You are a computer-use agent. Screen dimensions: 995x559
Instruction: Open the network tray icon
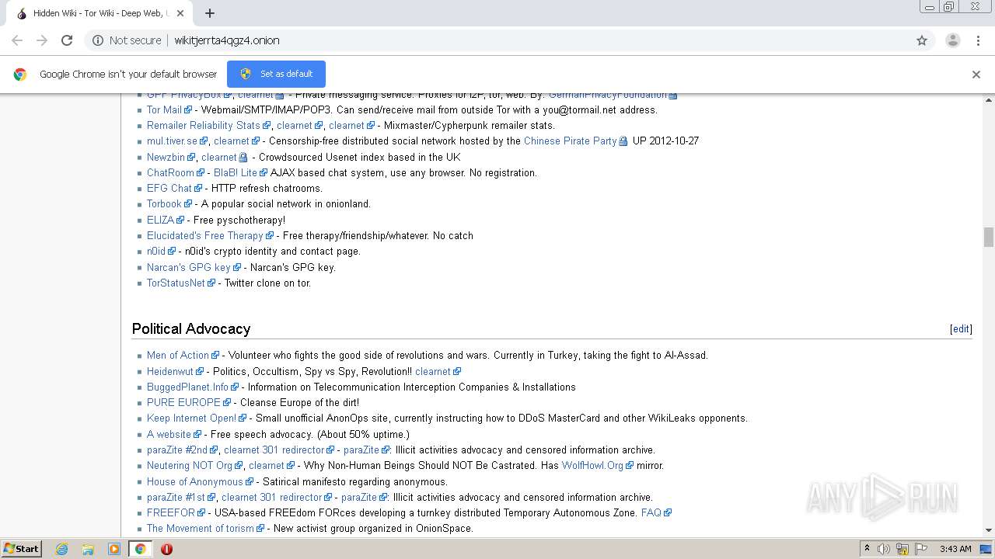pyautogui.click(x=902, y=549)
